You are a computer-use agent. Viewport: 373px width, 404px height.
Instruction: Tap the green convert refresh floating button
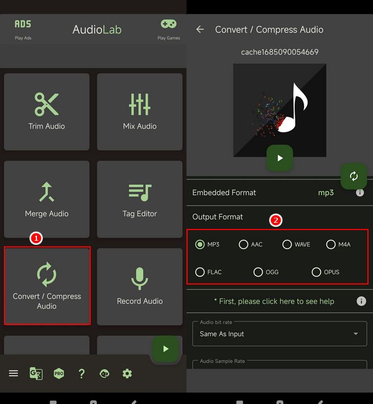click(354, 176)
